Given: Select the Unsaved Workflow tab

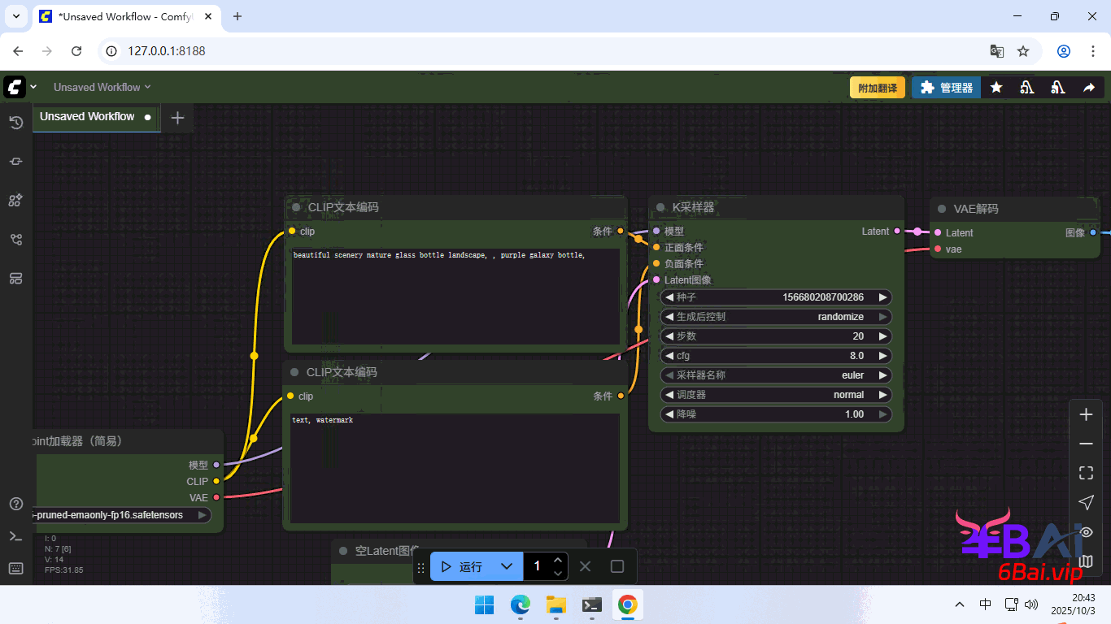Looking at the screenshot, I should tap(87, 117).
